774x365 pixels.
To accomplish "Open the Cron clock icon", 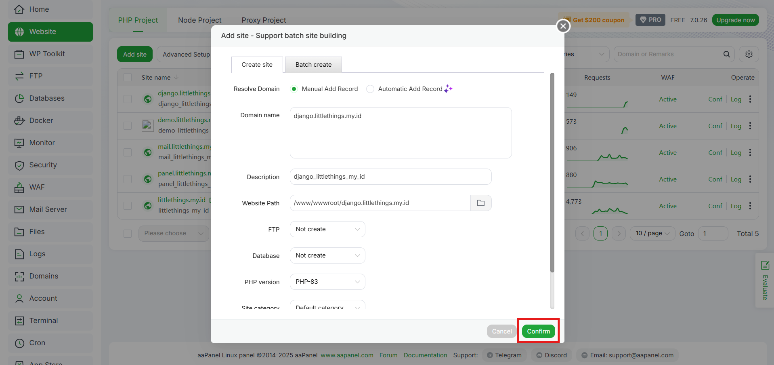I will (19, 343).
